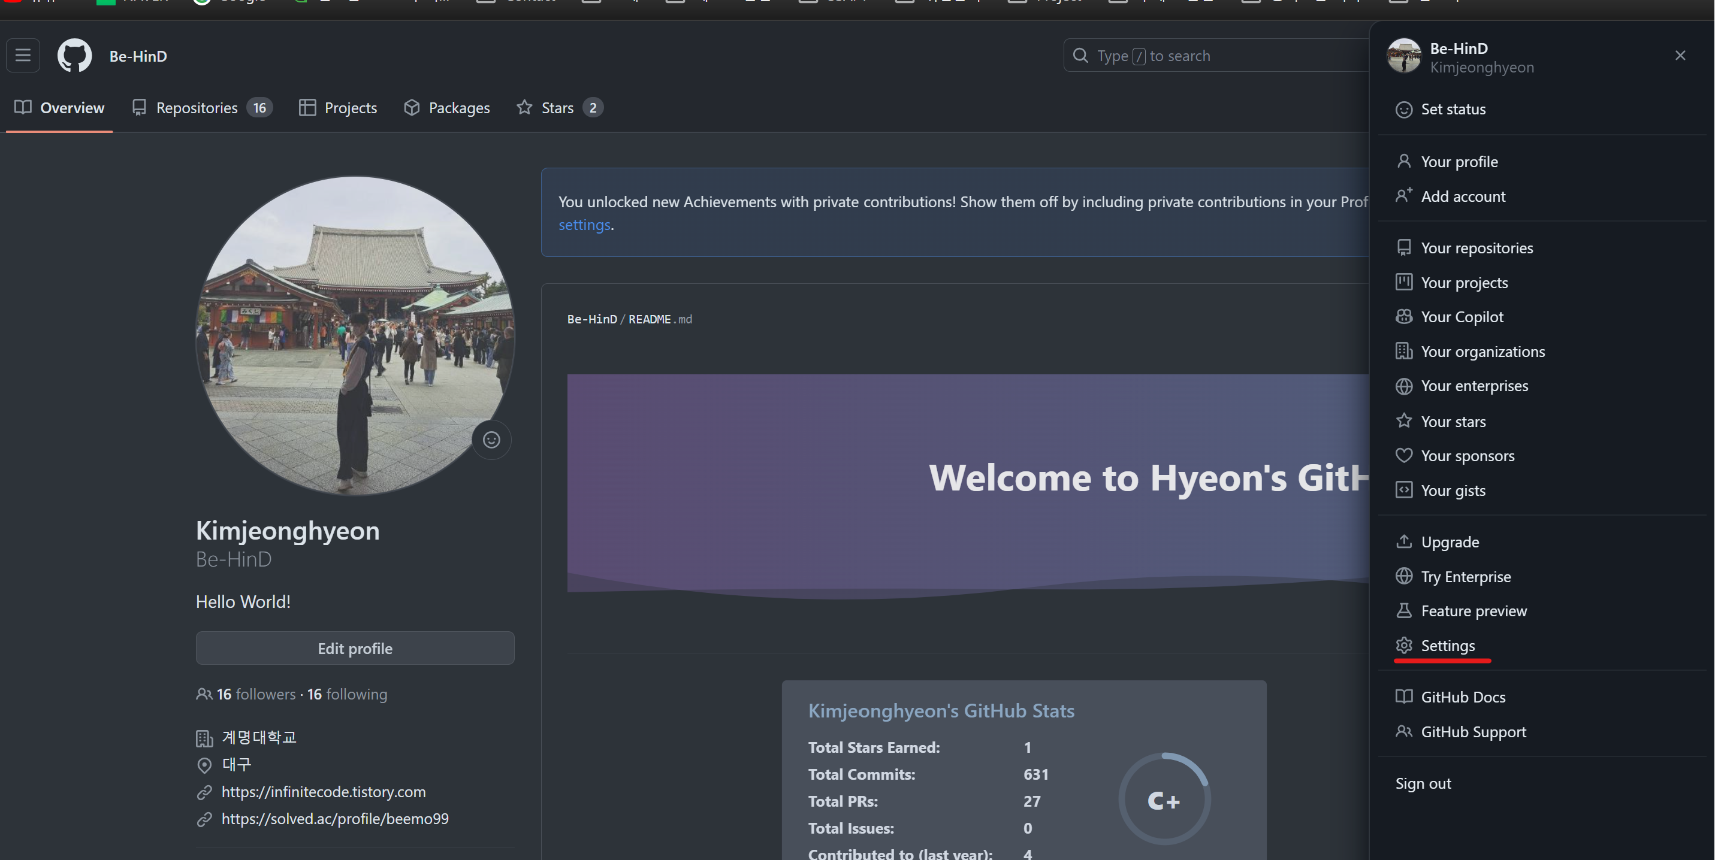The width and height of the screenshot is (1715, 860).
Task: Click the smiley status icon on avatar
Action: tap(491, 440)
